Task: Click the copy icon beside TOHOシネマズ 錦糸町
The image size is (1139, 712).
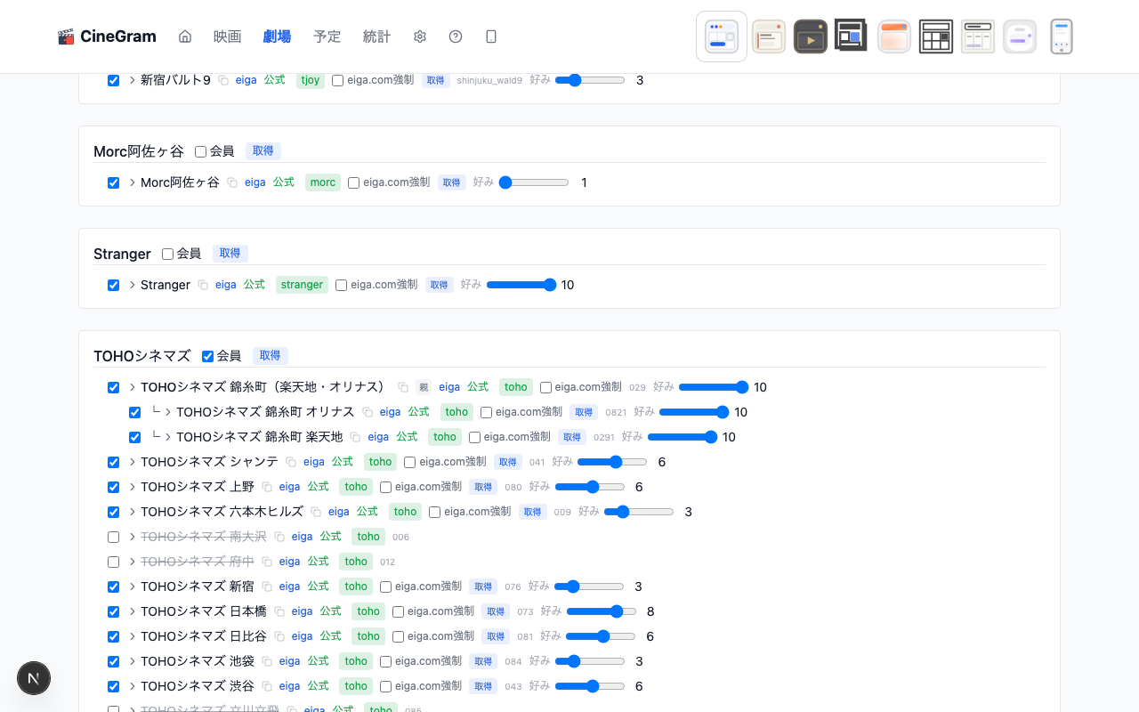Action: pyautogui.click(x=403, y=387)
